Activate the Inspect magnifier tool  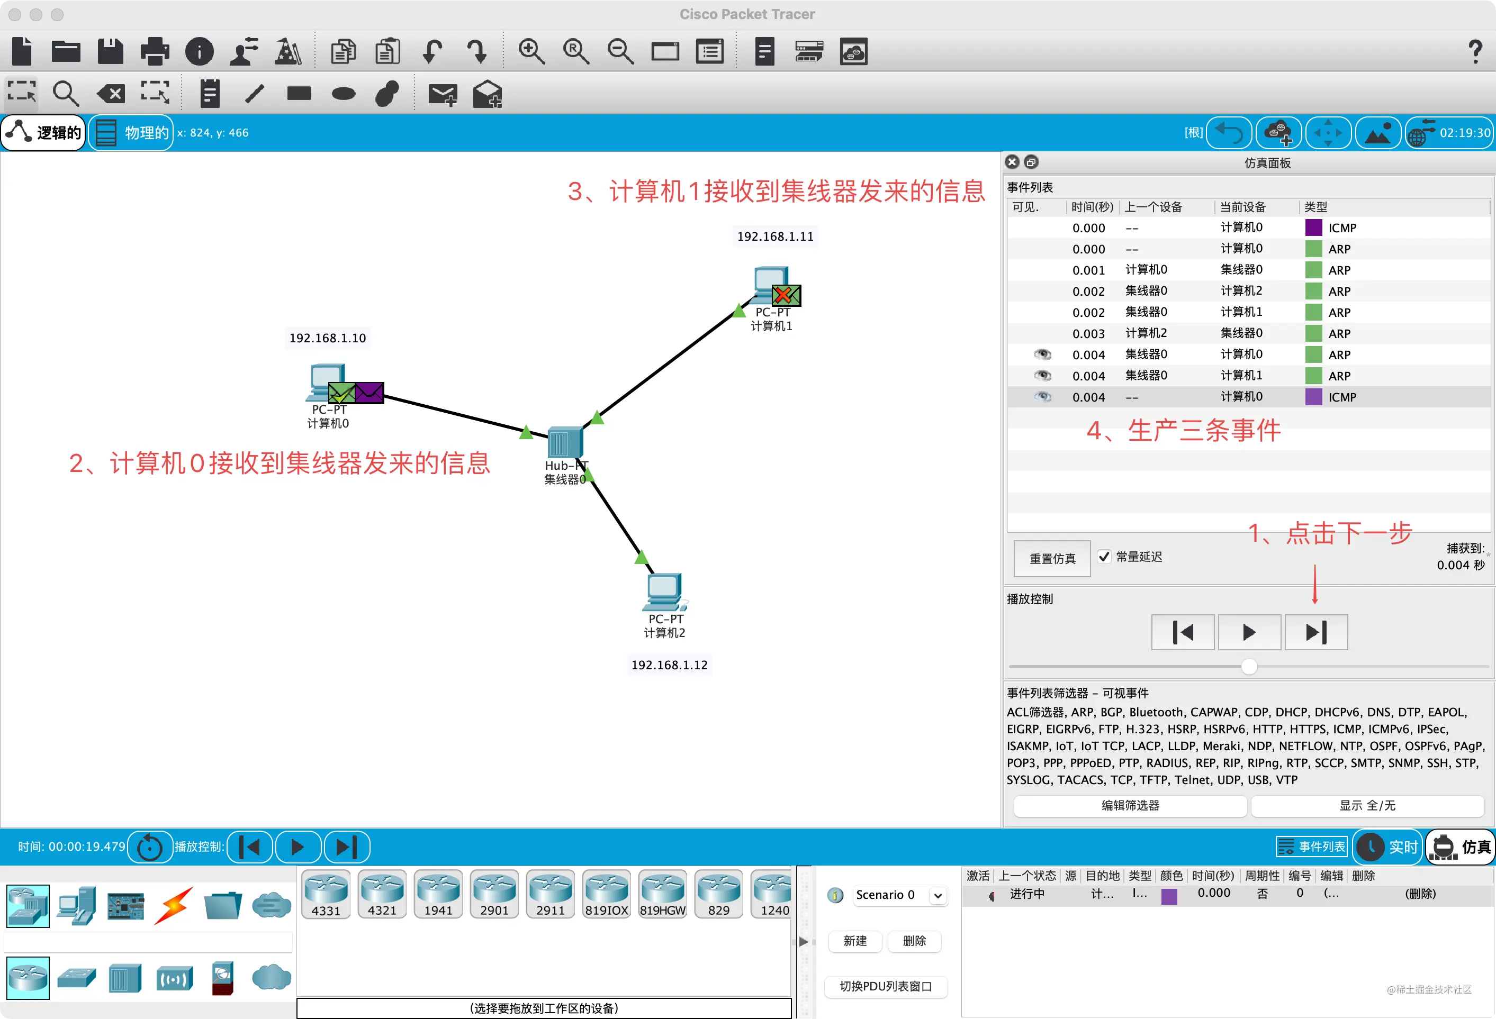(x=66, y=93)
